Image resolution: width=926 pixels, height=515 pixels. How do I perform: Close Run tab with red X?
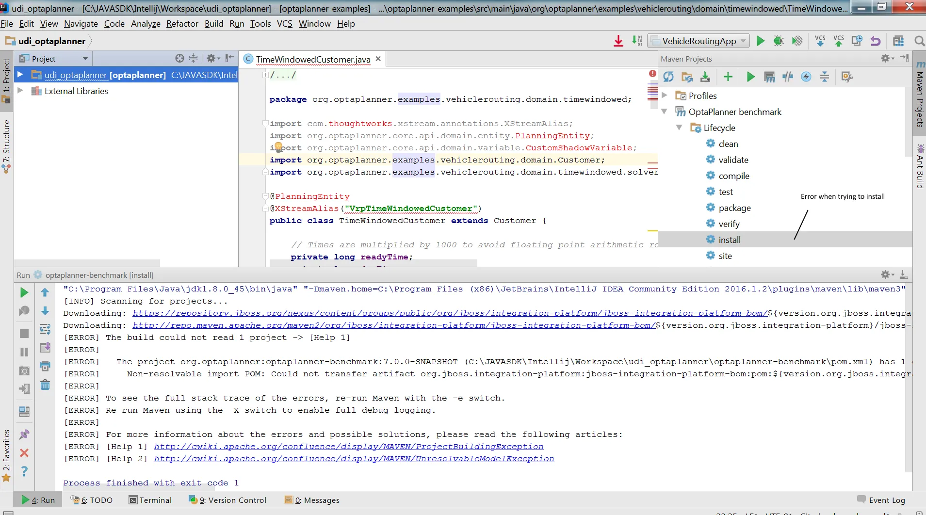tap(24, 453)
